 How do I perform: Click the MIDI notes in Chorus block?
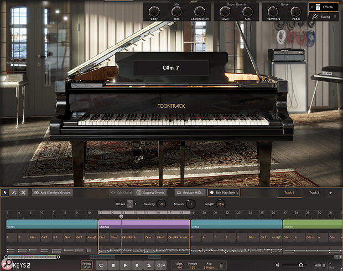tap(144, 251)
